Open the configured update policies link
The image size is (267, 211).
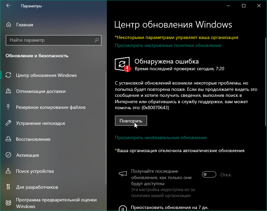(168, 45)
